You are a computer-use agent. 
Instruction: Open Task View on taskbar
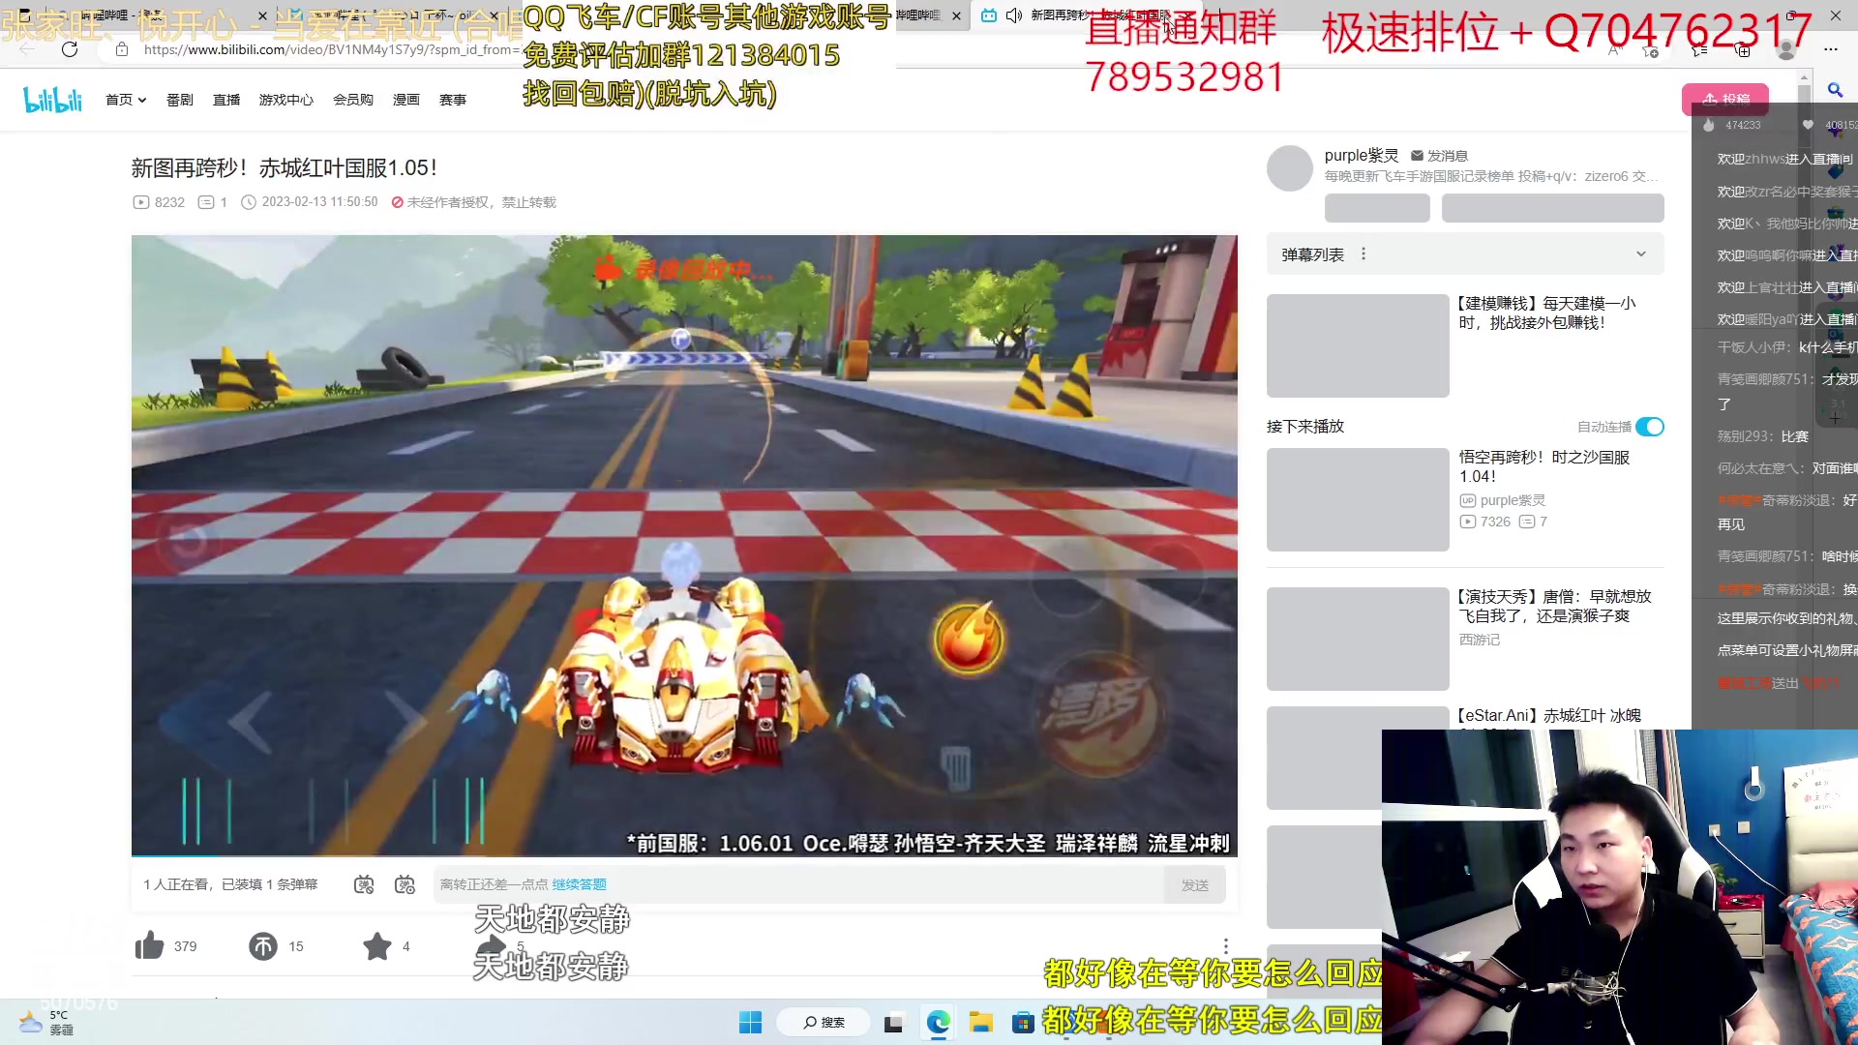tap(893, 1023)
